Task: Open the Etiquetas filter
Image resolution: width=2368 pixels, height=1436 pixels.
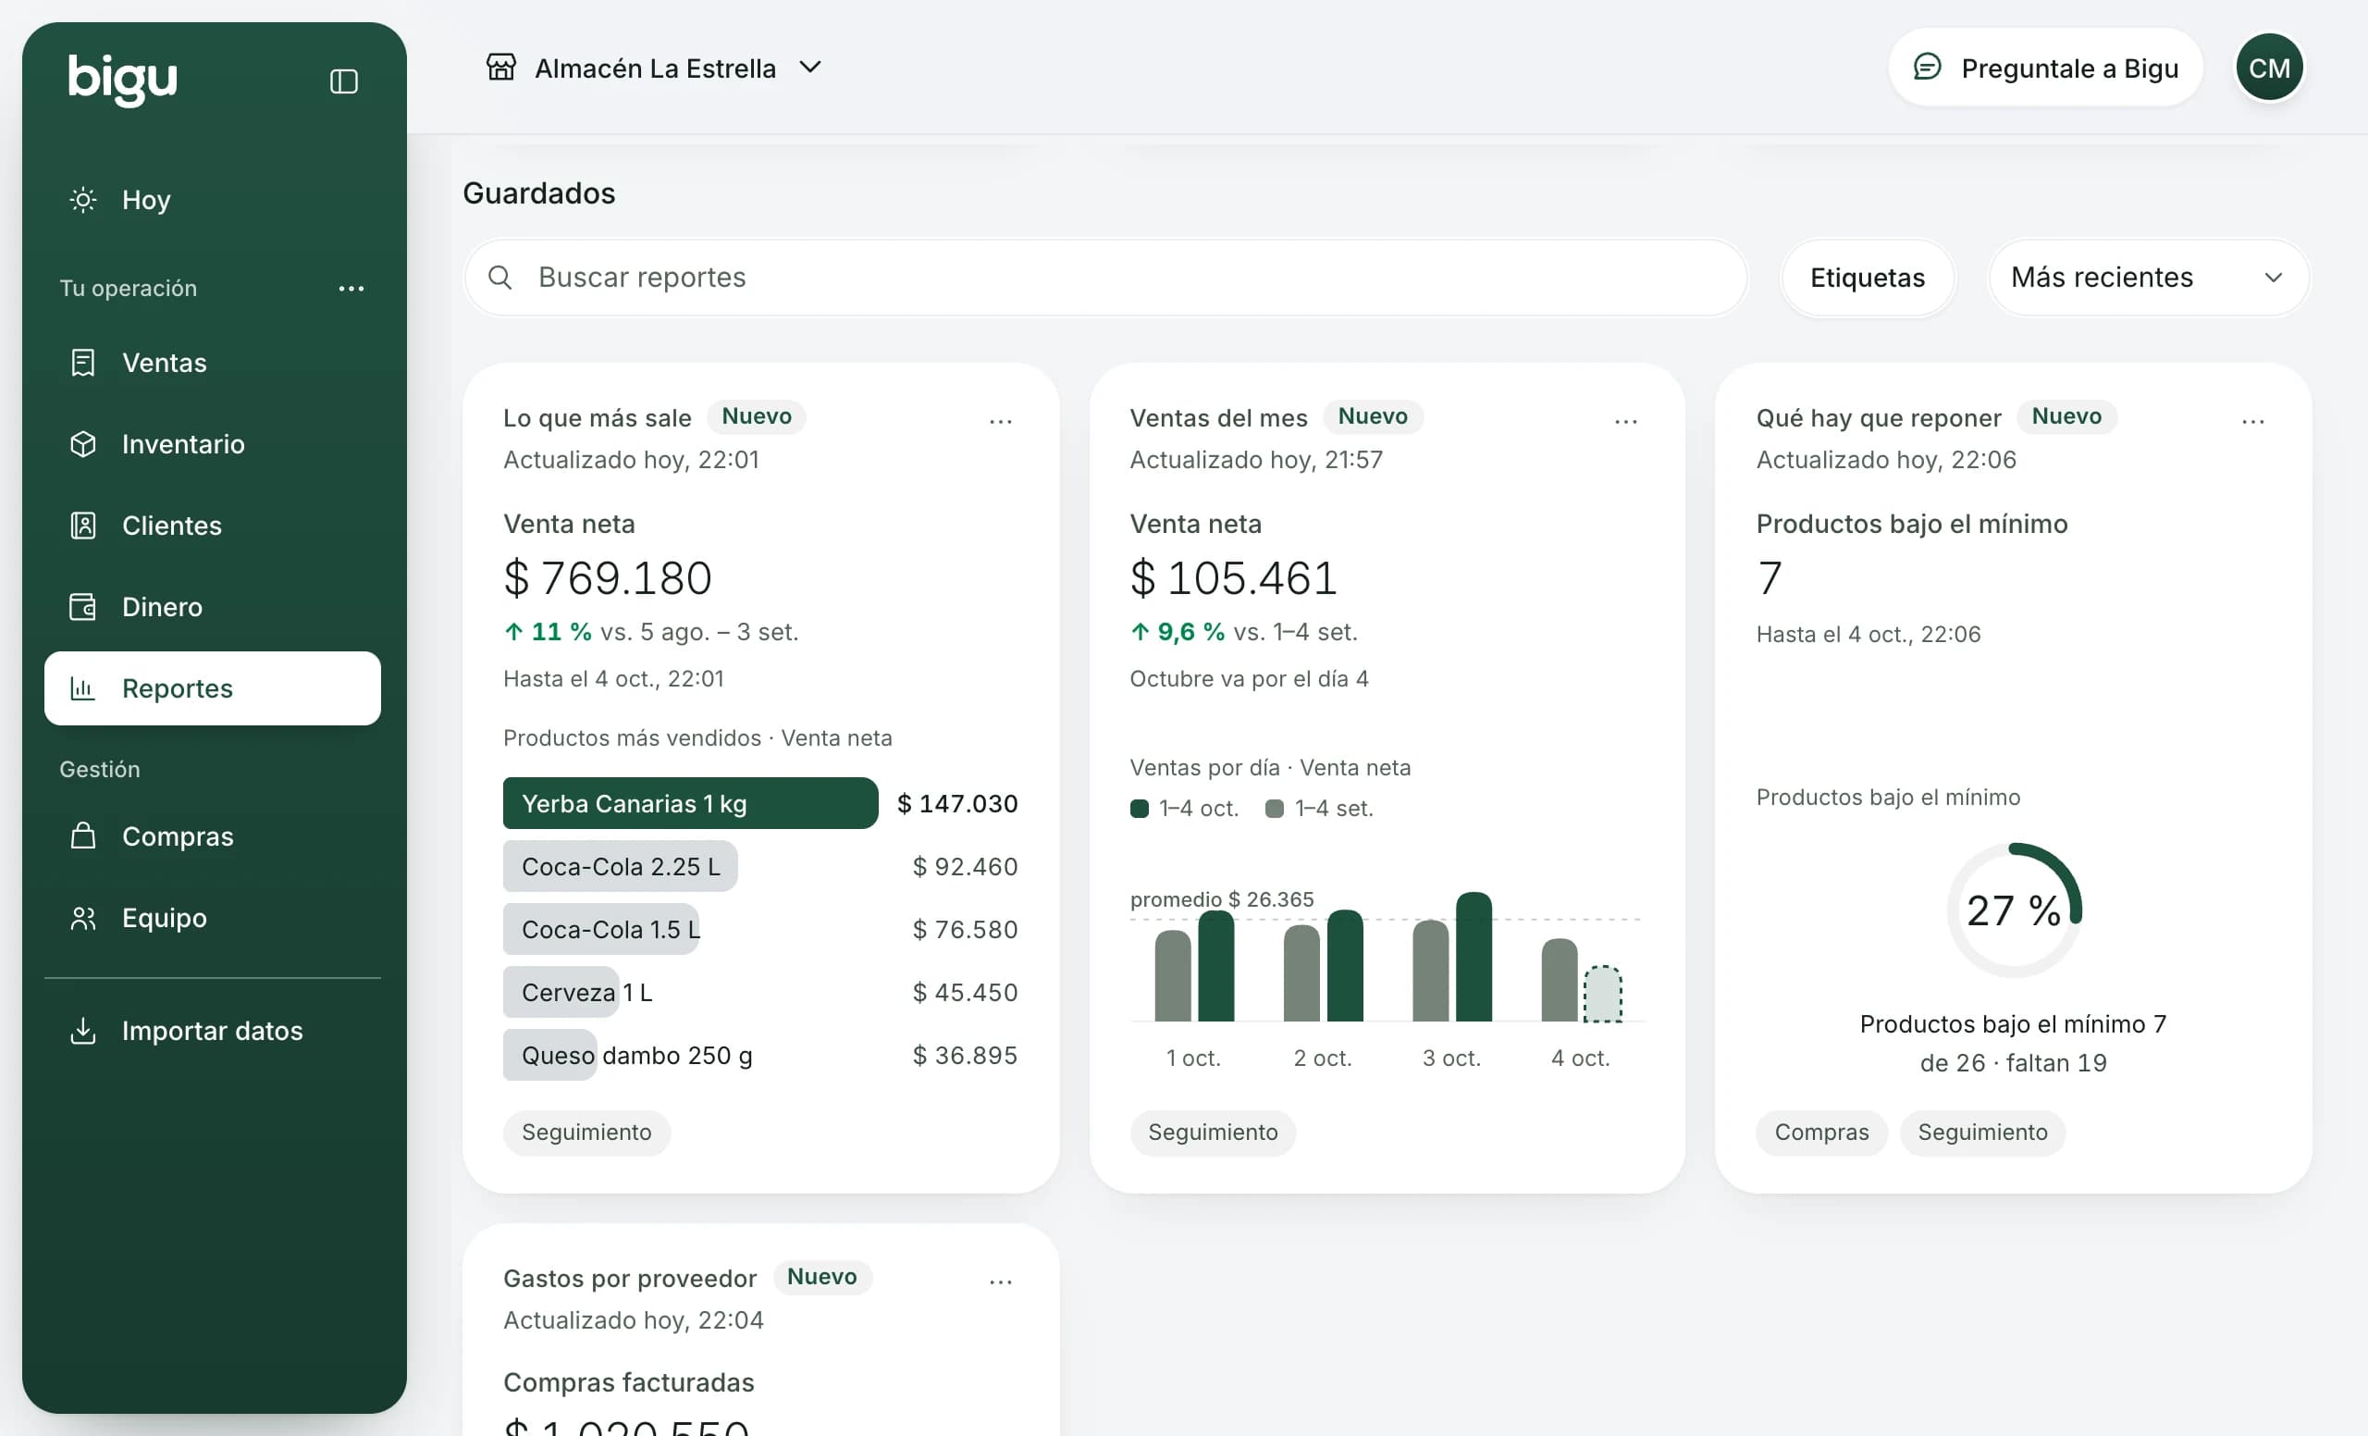Action: point(1868,278)
